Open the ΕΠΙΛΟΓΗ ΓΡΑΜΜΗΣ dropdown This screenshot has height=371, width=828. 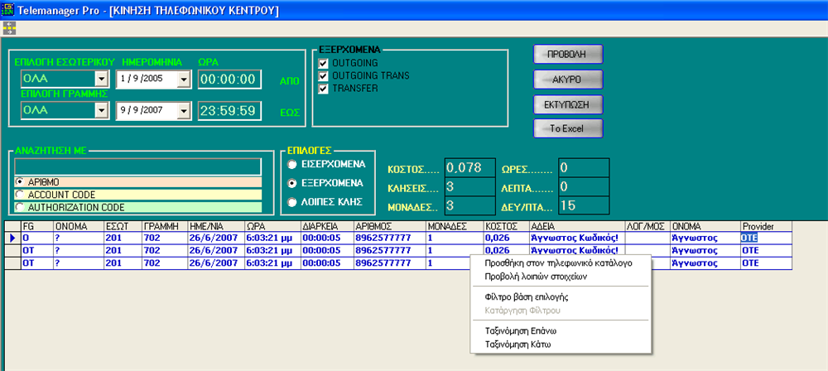[100, 110]
